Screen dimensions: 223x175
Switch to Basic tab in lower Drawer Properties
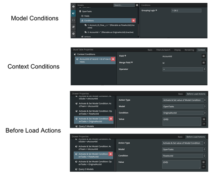180,137
